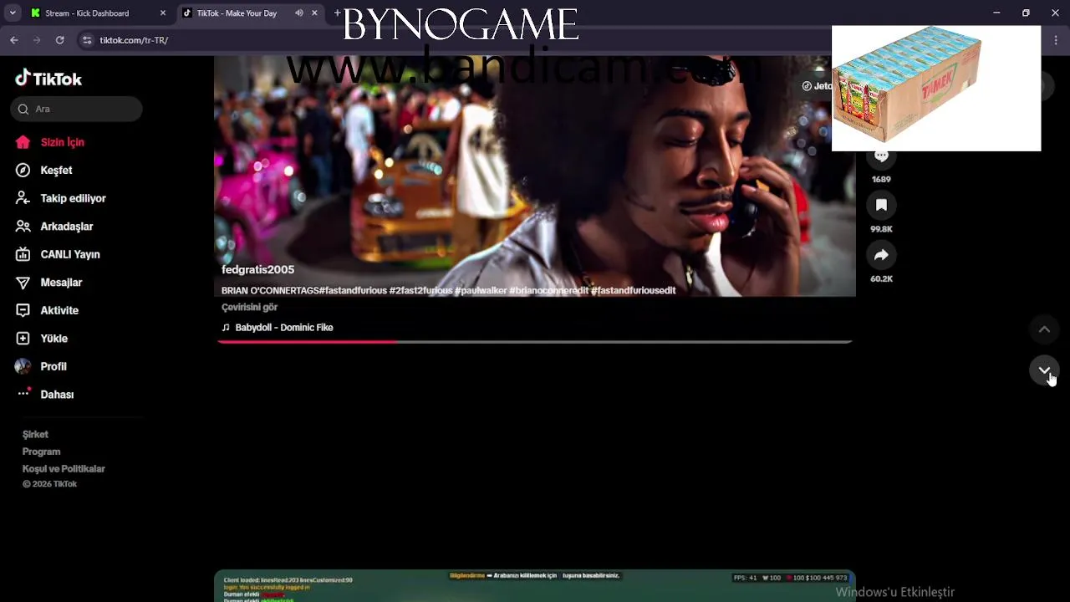This screenshot has width=1070, height=602.
Task: Open the Yükle upload page
Action: (x=53, y=339)
